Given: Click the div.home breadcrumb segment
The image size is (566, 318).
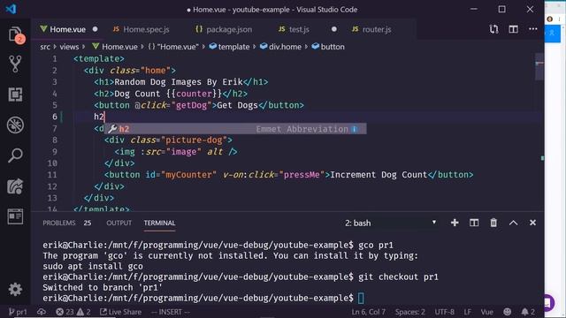Looking at the screenshot, I should [280, 47].
